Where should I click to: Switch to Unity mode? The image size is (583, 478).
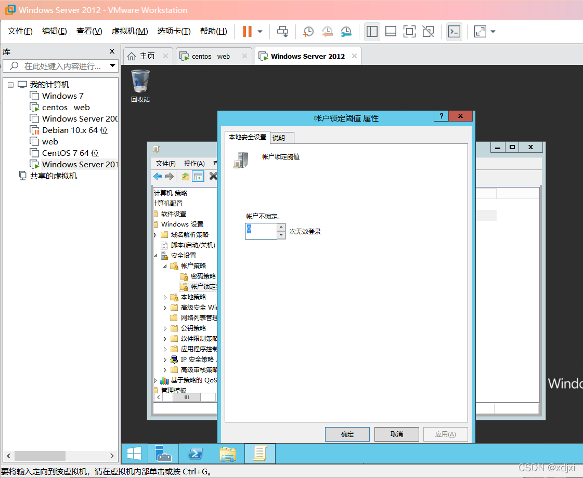429,32
